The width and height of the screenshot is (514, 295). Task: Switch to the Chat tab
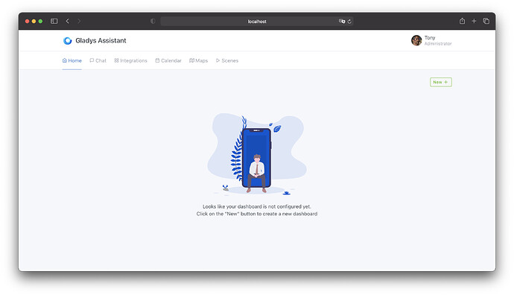coord(98,60)
